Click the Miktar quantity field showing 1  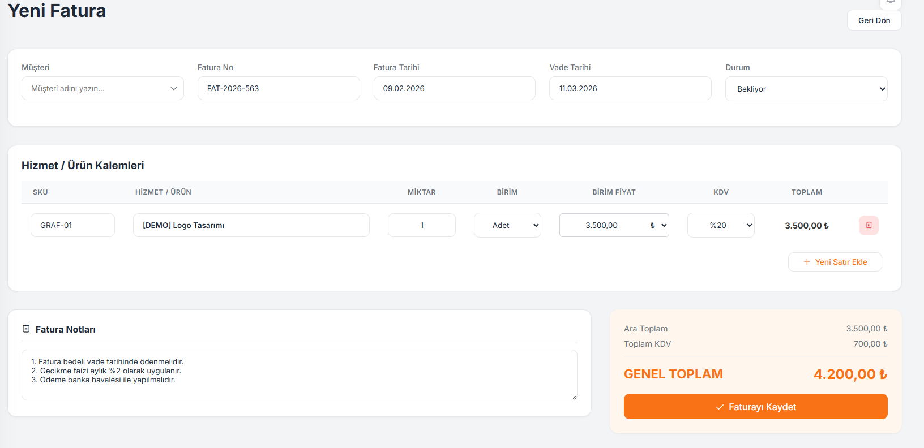click(x=421, y=225)
